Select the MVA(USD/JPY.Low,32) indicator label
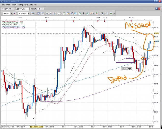Screen dimensions: 162x129 (x=12, y=21)
